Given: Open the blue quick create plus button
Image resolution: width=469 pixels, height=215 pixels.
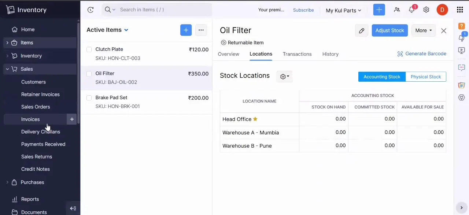Looking at the screenshot, I should click(x=379, y=10).
